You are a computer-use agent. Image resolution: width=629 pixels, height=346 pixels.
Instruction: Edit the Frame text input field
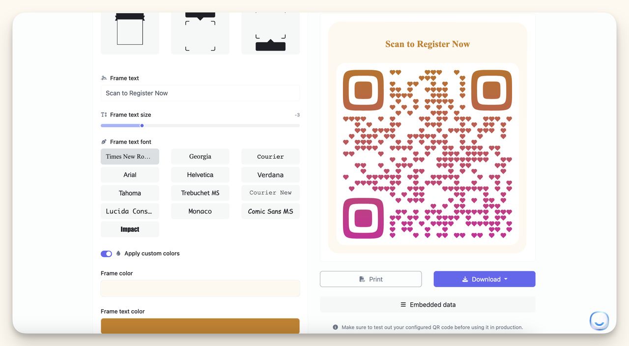coord(200,93)
